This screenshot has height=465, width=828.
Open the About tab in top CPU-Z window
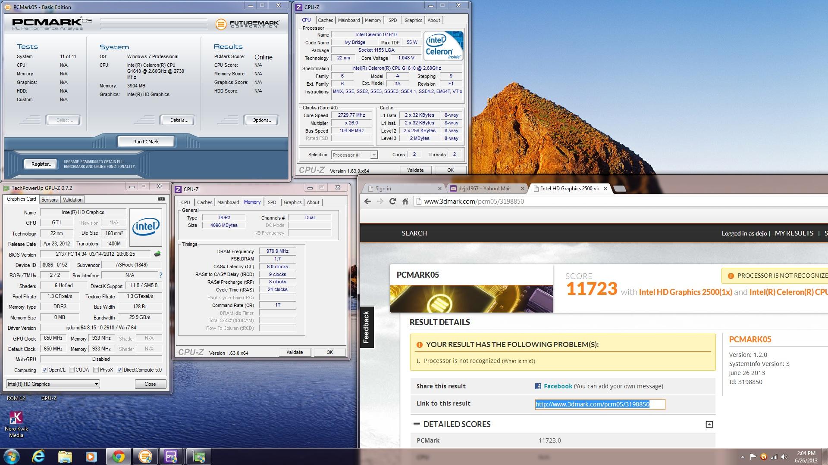click(x=434, y=20)
